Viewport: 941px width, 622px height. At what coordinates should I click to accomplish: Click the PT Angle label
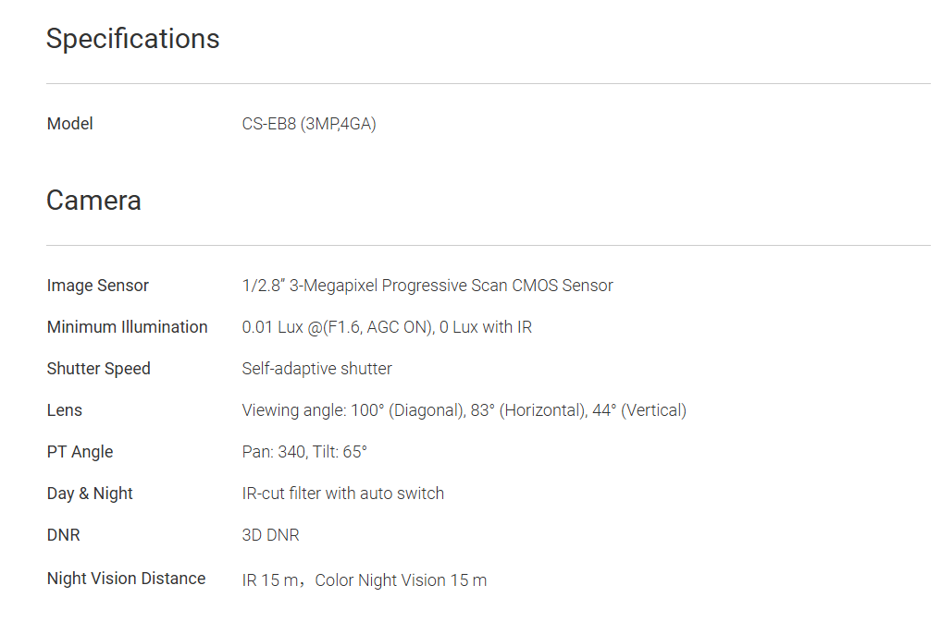(x=80, y=452)
